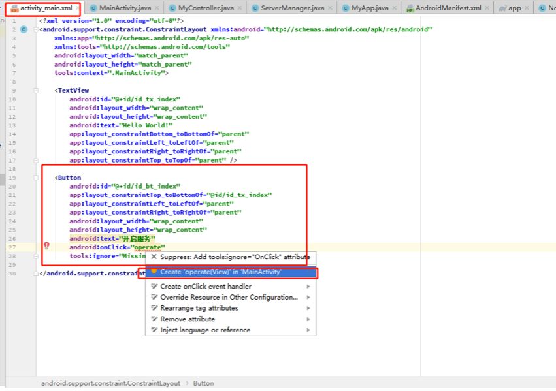Click the android:onClick="operate" attribute value
The image size is (556, 391).
click(x=148, y=247)
